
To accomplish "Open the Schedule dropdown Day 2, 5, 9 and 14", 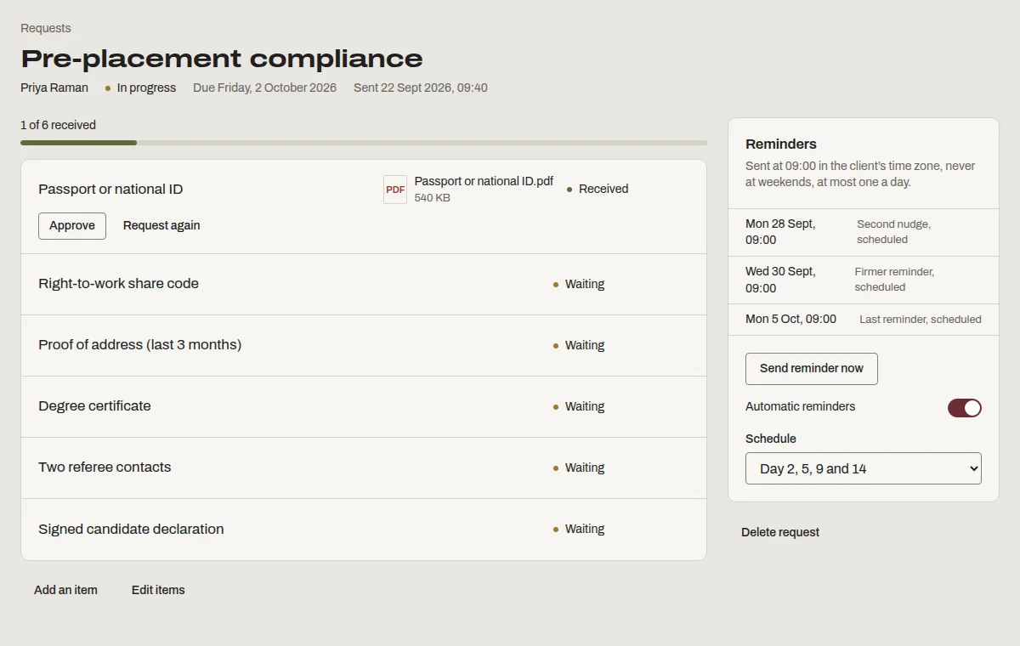I will (x=864, y=468).
